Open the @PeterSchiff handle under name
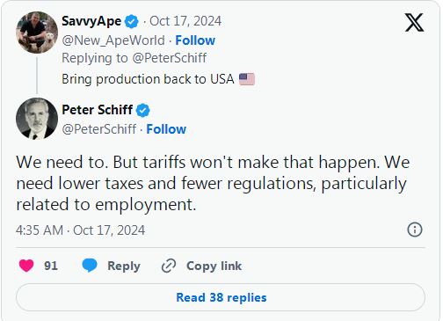 [x=99, y=129]
